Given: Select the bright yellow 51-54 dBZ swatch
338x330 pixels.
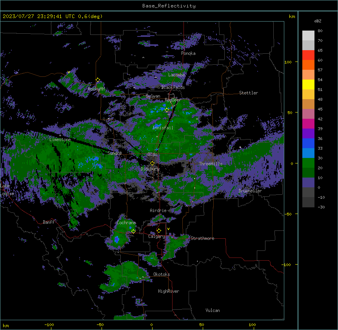Looking at the screenshot, I should [x=308, y=84].
